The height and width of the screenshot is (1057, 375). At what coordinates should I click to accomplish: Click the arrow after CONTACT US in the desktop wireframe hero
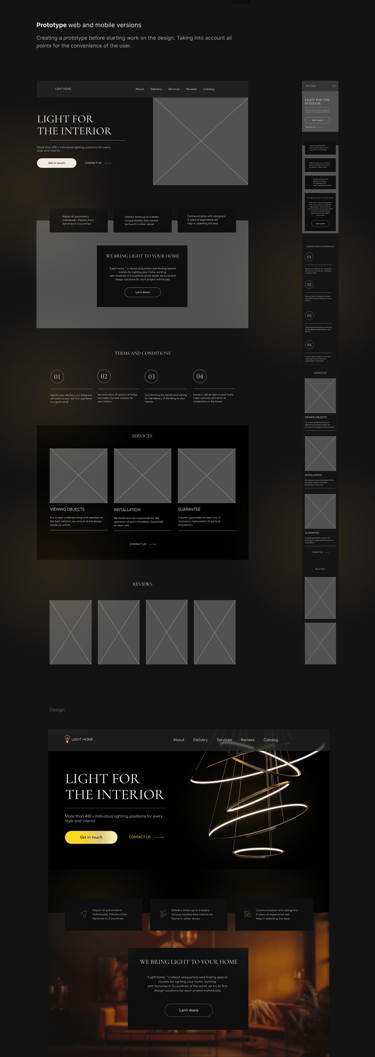point(108,163)
